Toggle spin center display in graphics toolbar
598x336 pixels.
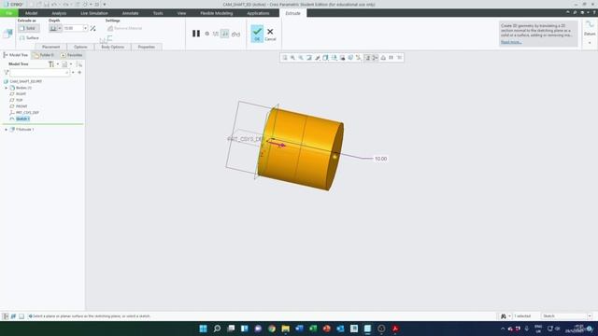376,58
